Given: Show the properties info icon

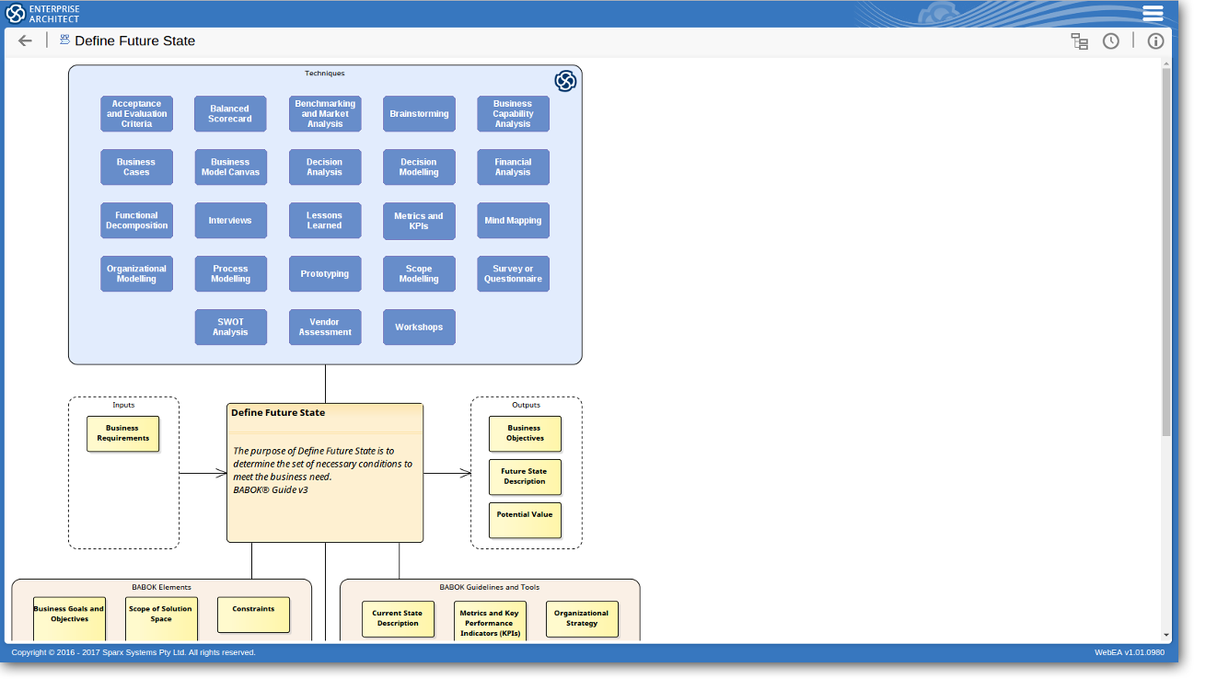Looking at the screenshot, I should click(1155, 40).
